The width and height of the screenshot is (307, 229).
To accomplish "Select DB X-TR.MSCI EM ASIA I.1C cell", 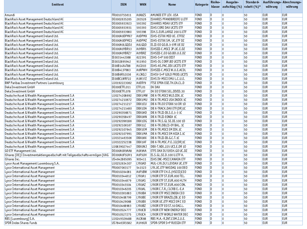I will point(172,134).
